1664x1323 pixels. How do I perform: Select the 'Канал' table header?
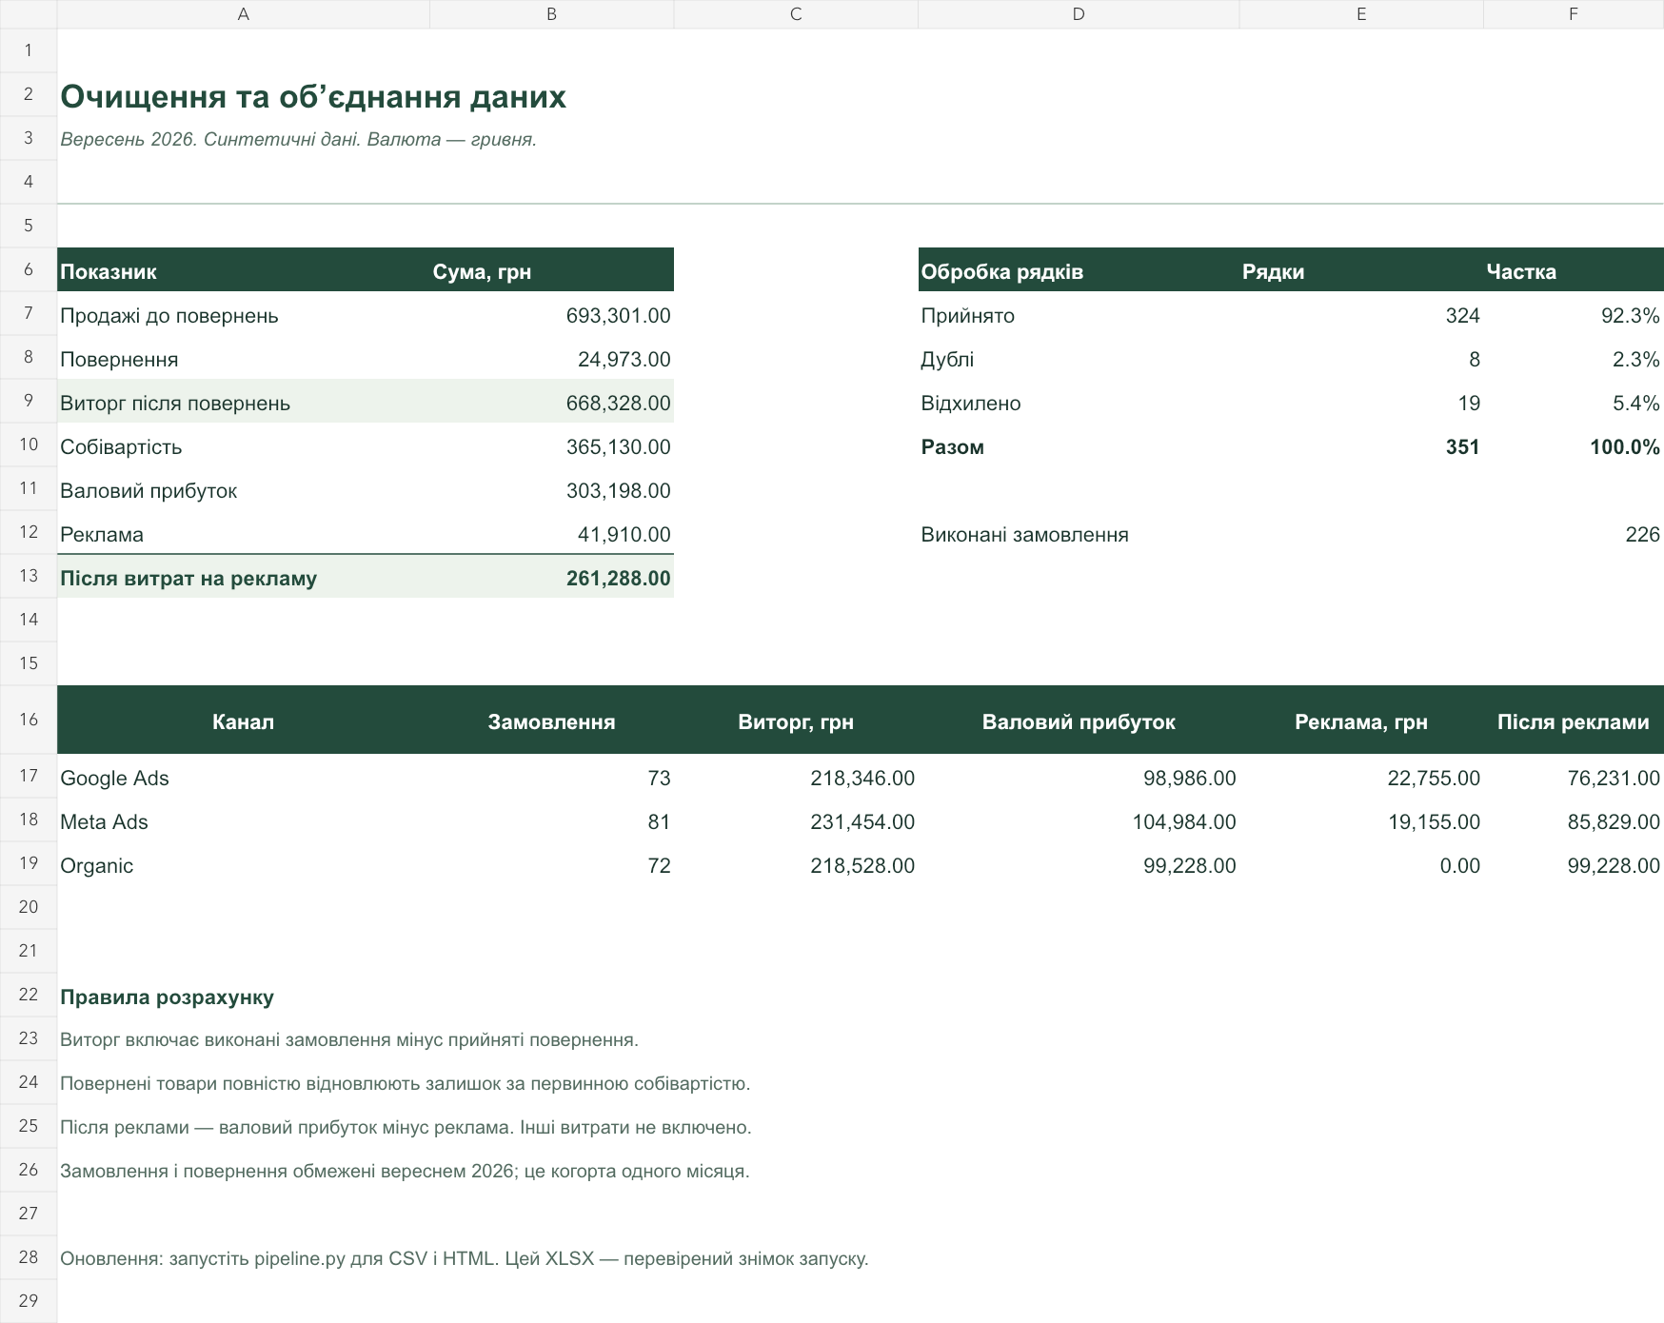tap(243, 721)
